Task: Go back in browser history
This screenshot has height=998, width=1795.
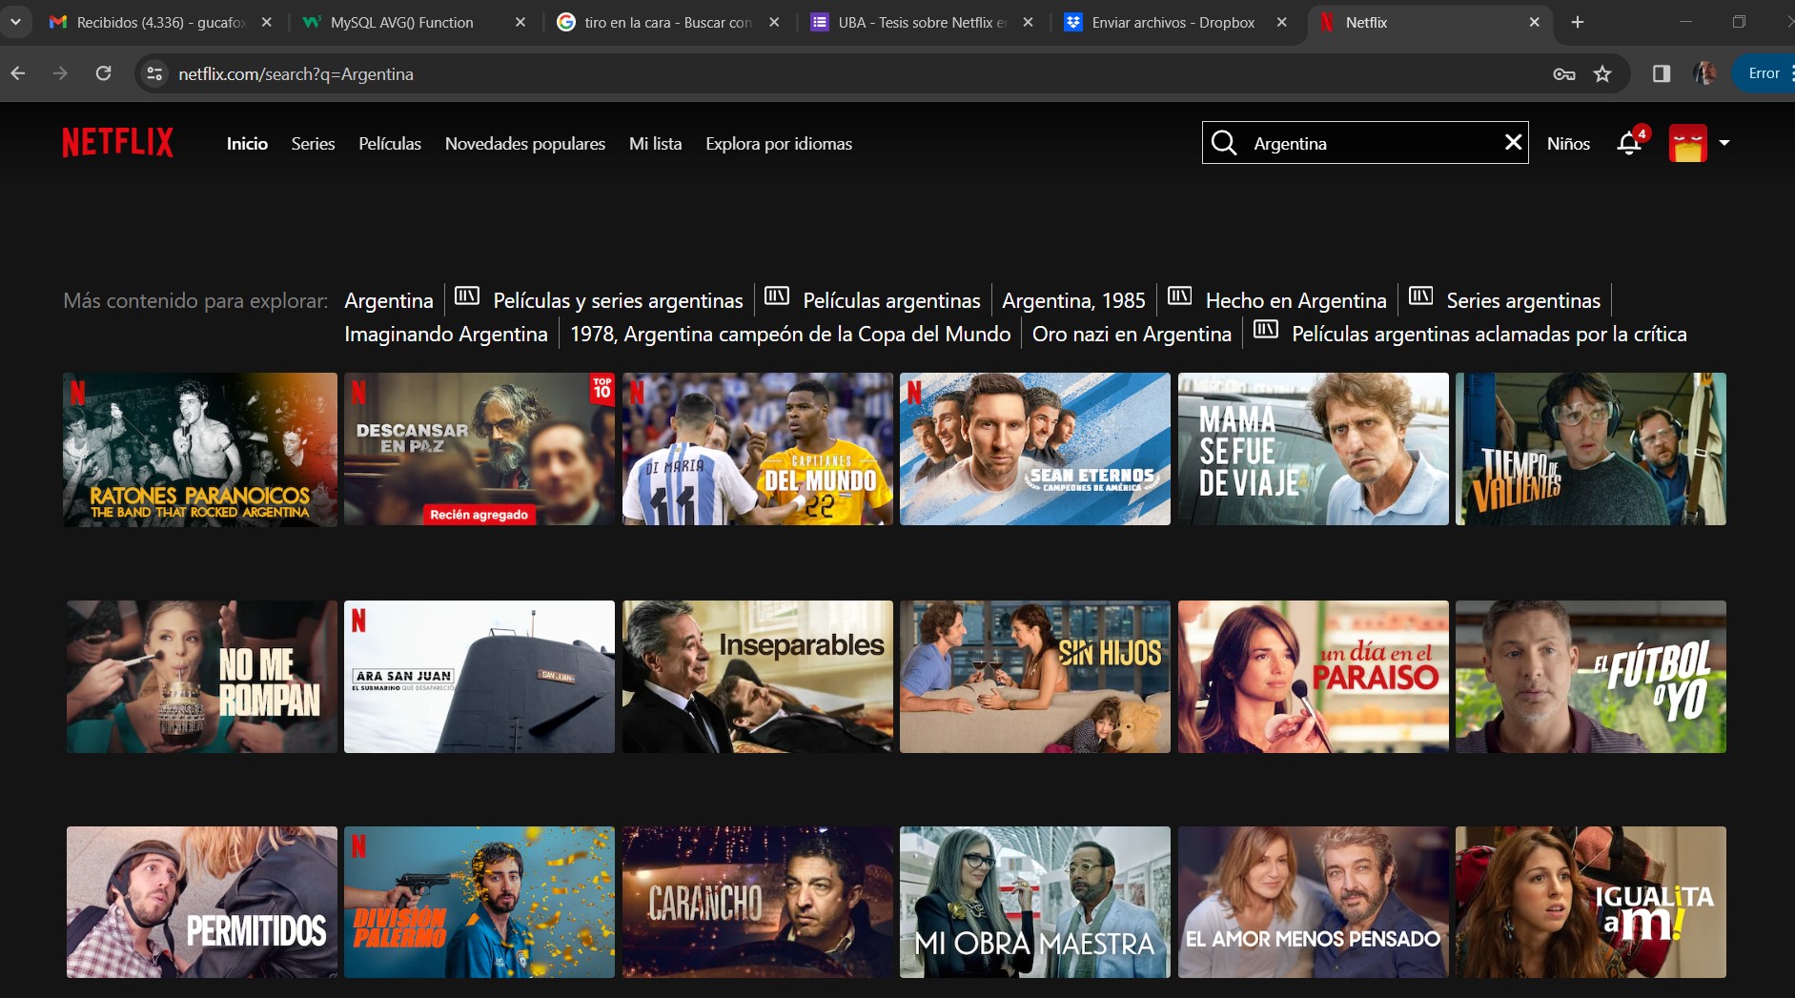Action: (18, 73)
